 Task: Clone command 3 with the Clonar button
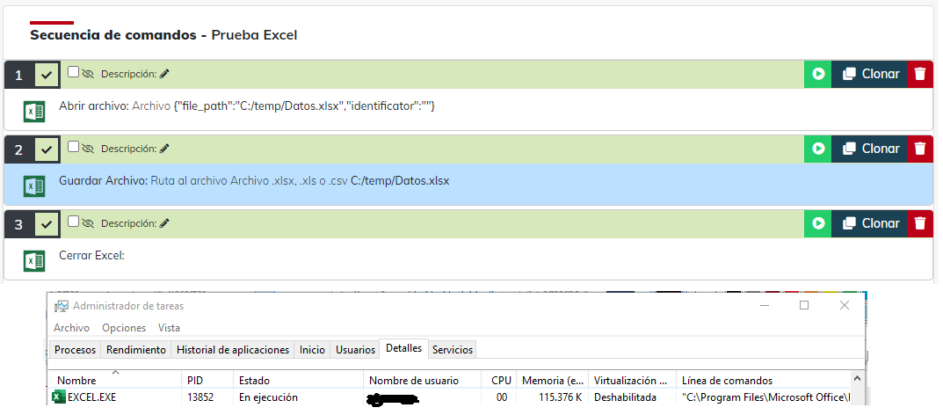click(x=868, y=223)
